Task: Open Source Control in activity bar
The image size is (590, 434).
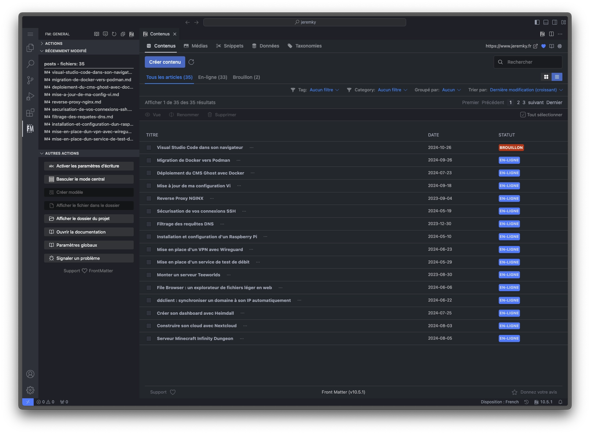Action: tap(30, 80)
